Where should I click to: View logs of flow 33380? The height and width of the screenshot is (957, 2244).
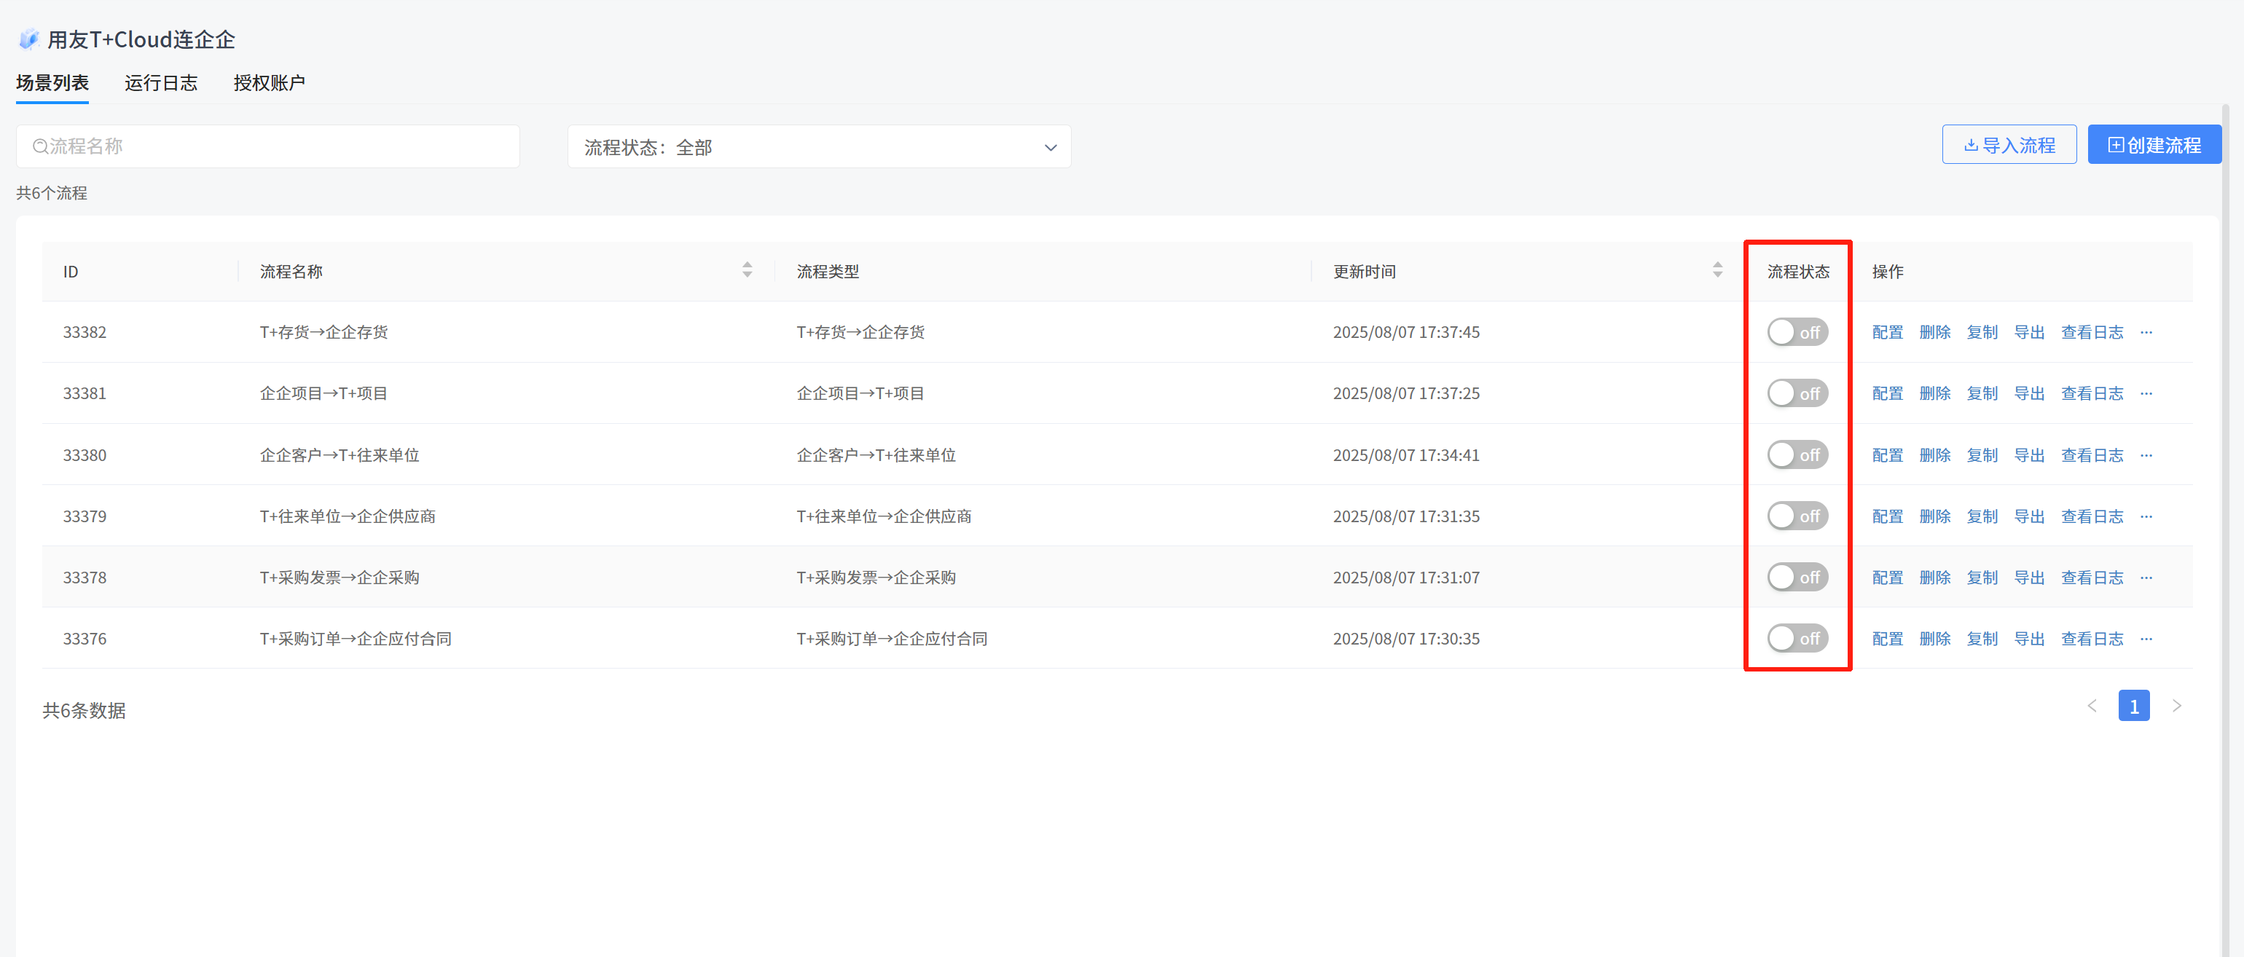(2092, 455)
